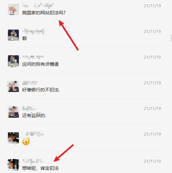Image resolution: width=172 pixels, height=173 pixels.
Task: Open avatar next to message 额
Action: (x=13, y=35)
